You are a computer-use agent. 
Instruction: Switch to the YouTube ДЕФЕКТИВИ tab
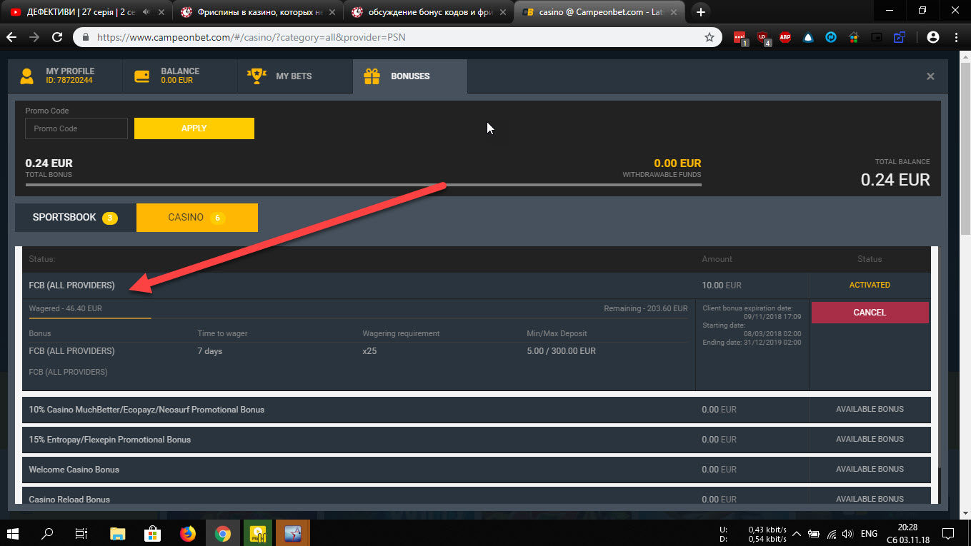87,12
